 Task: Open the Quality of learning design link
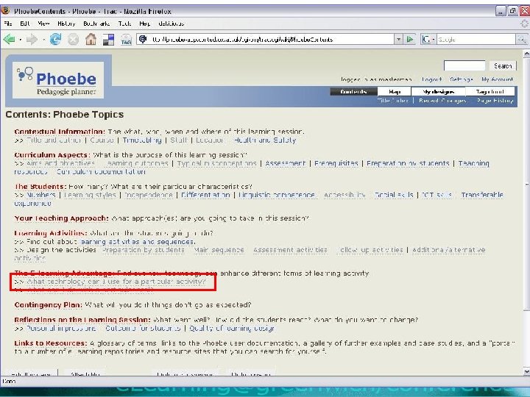(232, 328)
